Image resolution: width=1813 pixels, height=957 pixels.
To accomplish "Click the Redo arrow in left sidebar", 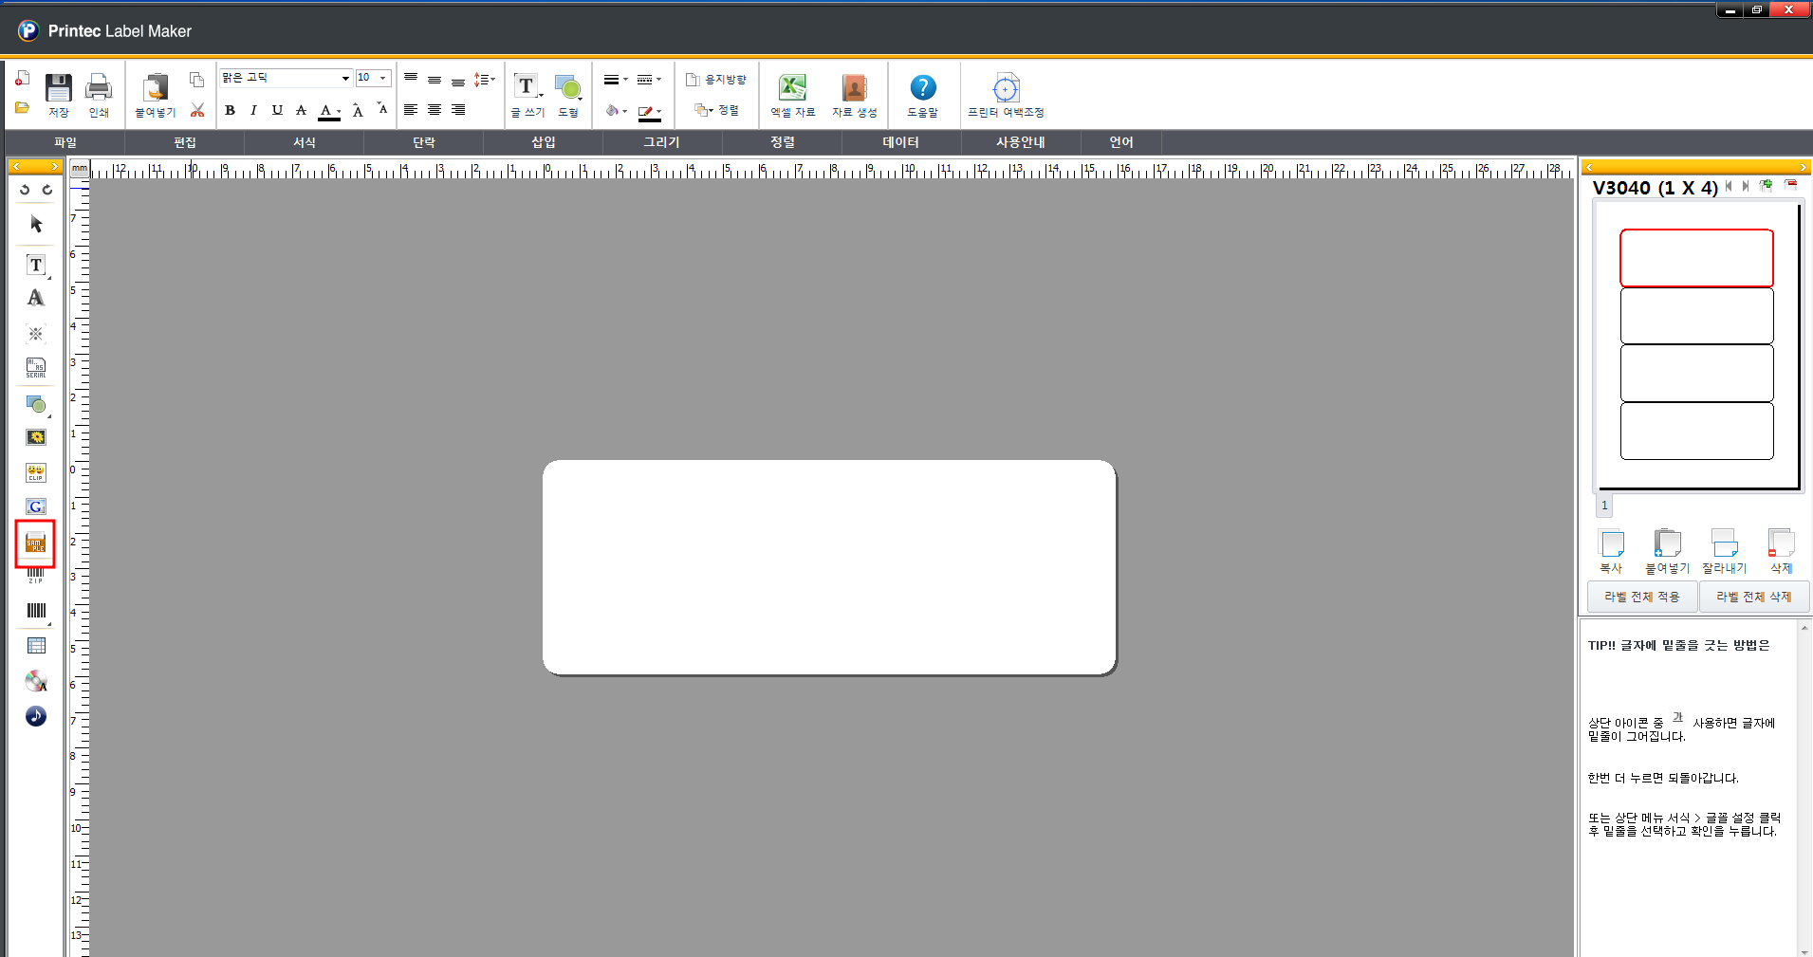I will coord(46,190).
